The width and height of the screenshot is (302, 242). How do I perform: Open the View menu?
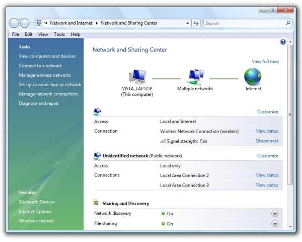click(x=43, y=34)
